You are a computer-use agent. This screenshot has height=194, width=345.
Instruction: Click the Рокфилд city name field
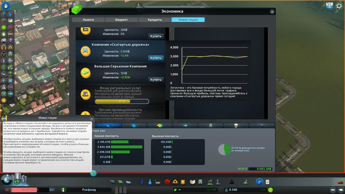click(89, 190)
